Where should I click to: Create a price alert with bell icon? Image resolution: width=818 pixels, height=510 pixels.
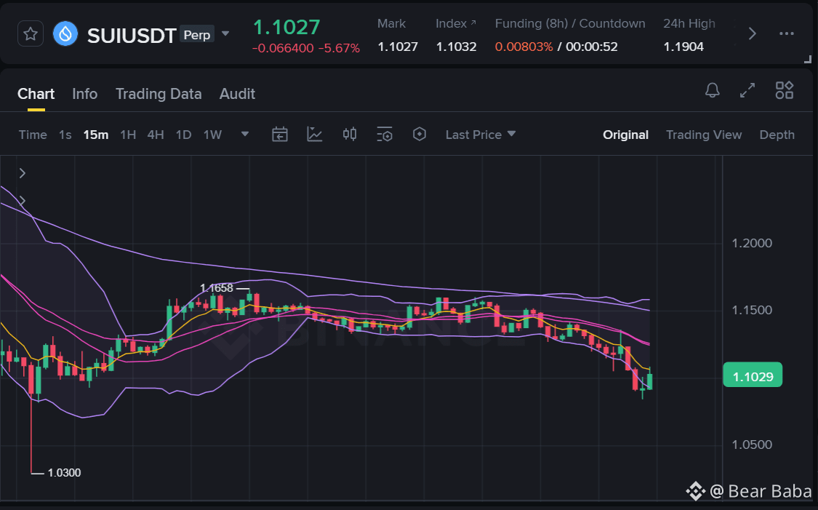point(712,90)
